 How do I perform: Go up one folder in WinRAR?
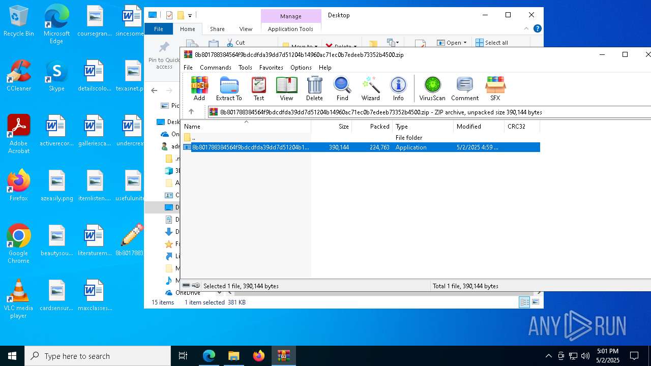[x=191, y=112]
